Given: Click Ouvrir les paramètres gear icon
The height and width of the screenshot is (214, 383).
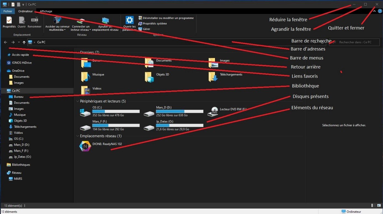Looking at the screenshot, I should 130,20.
